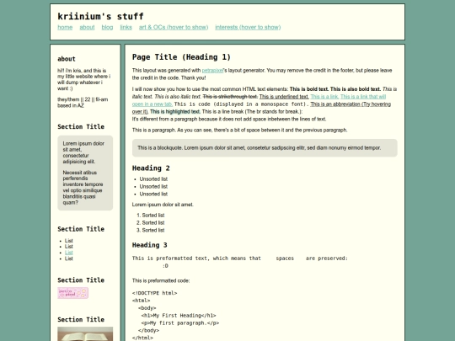Open the link that opens in new tab
Screen dimensions: 455x341
click(x=363, y=97)
